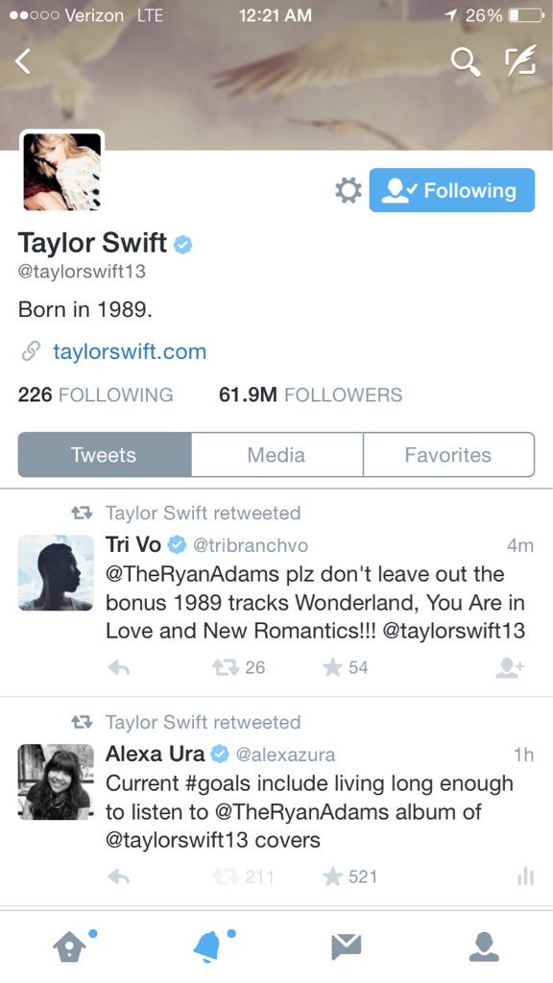Open the taylorswift.com link

pyautogui.click(x=130, y=351)
